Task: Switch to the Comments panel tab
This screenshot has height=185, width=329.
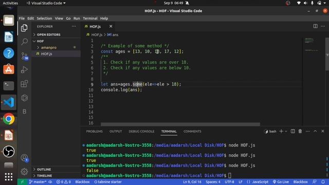Action: coord(192,132)
